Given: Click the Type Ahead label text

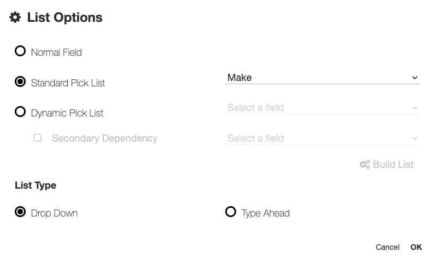Looking at the screenshot, I should coord(265,213).
